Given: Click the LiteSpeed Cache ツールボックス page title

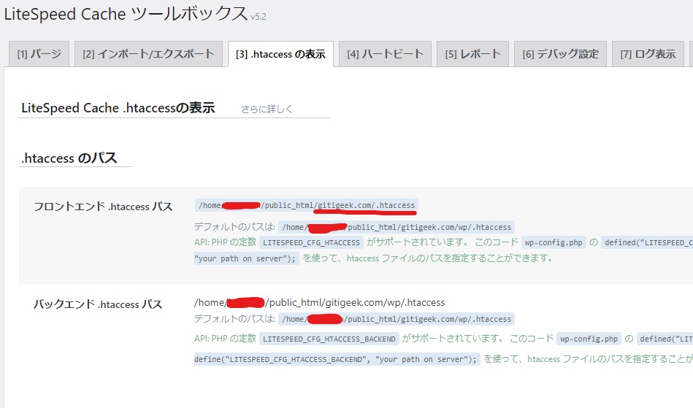Looking at the screenshot, I should (x=126, y=12).
